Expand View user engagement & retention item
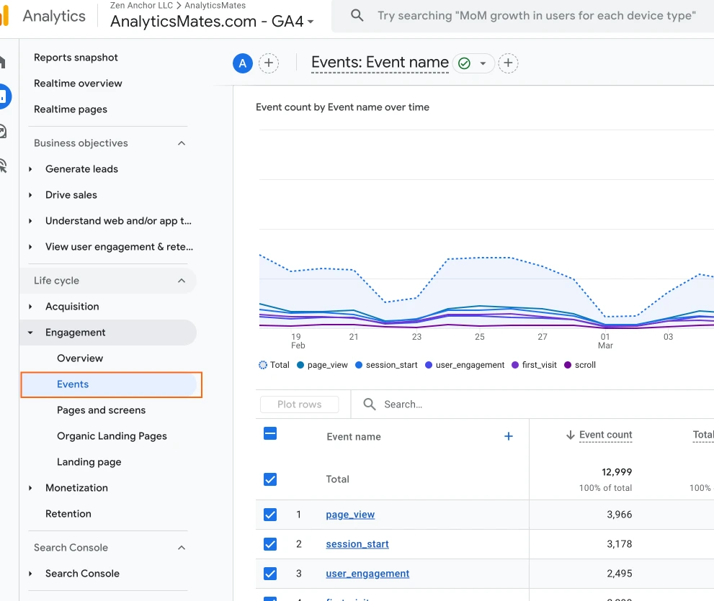The image size is (714, 601). tap(30, 247)
